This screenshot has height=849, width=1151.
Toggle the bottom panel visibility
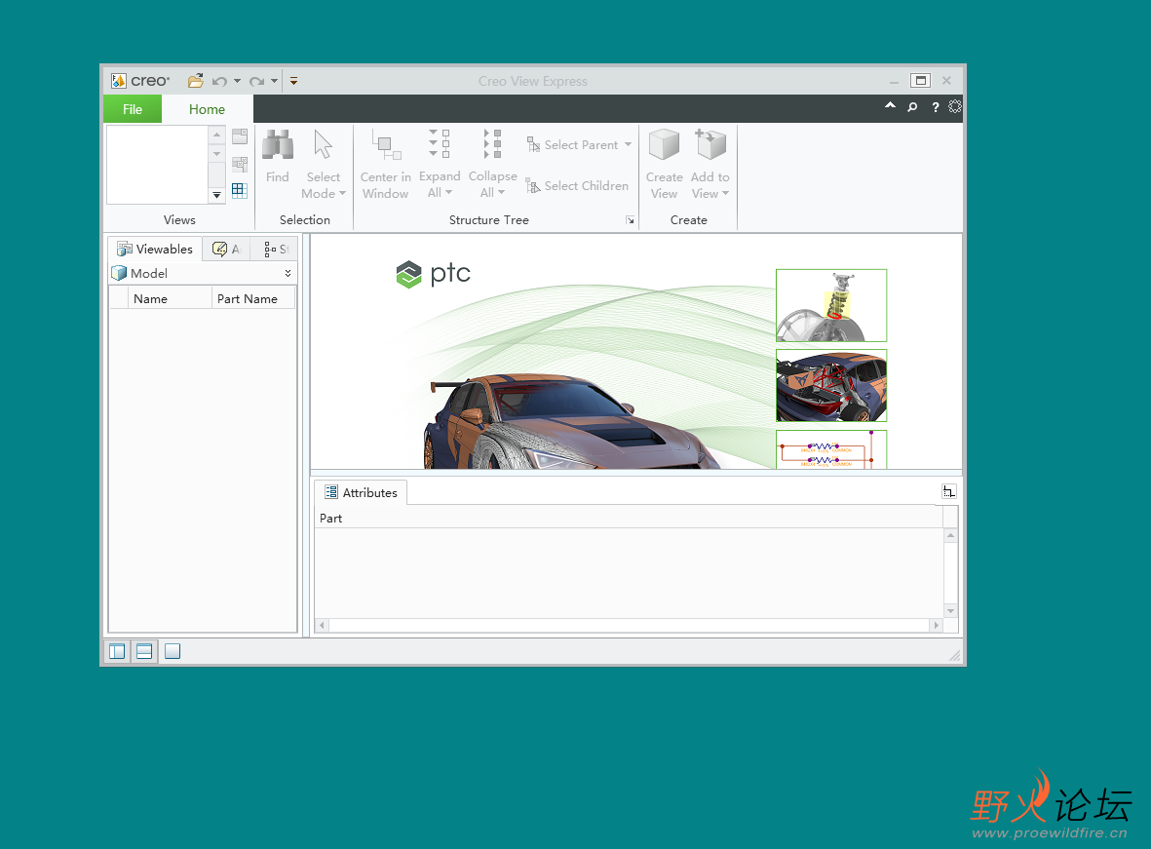pyautogui.click(x=144, y=651)
